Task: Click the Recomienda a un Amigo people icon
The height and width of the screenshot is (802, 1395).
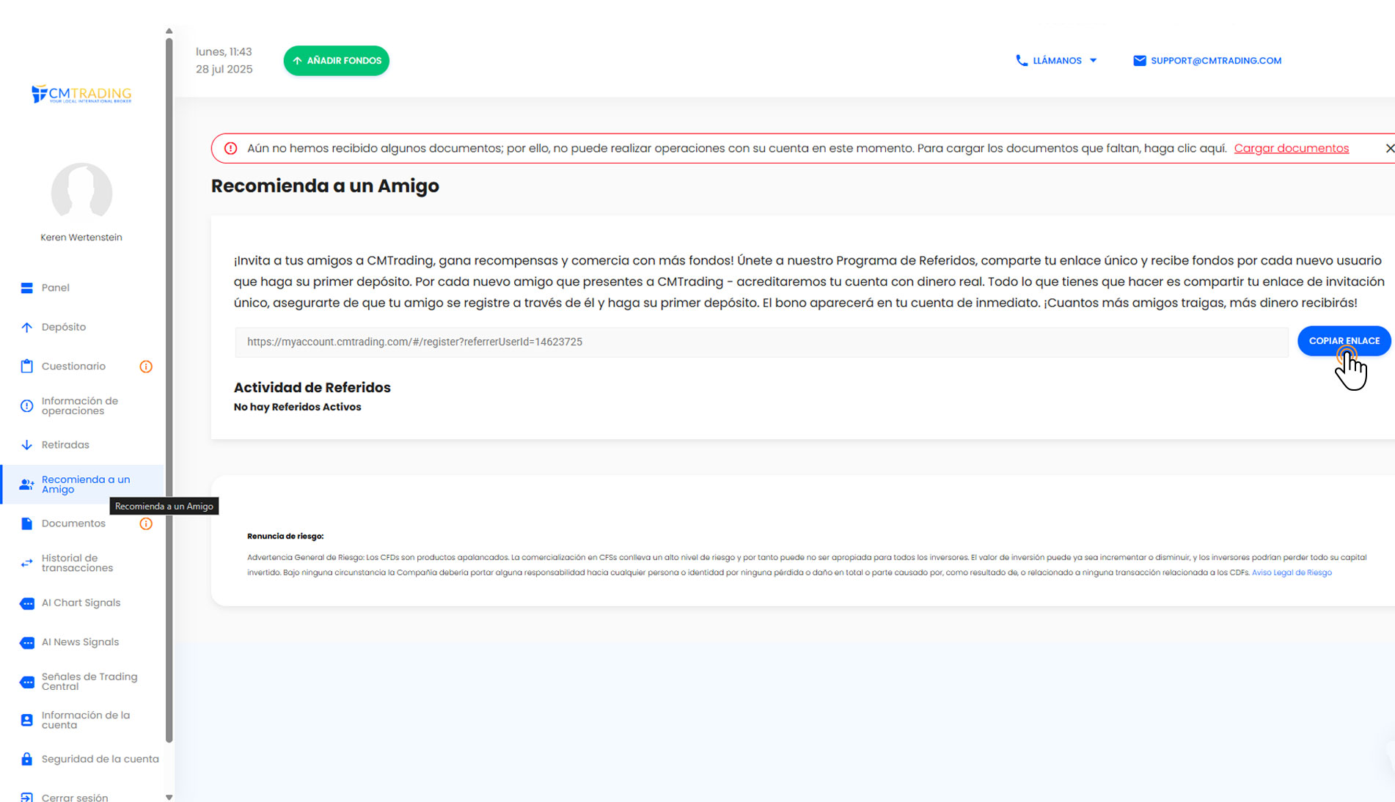Action: pos(26,485)
